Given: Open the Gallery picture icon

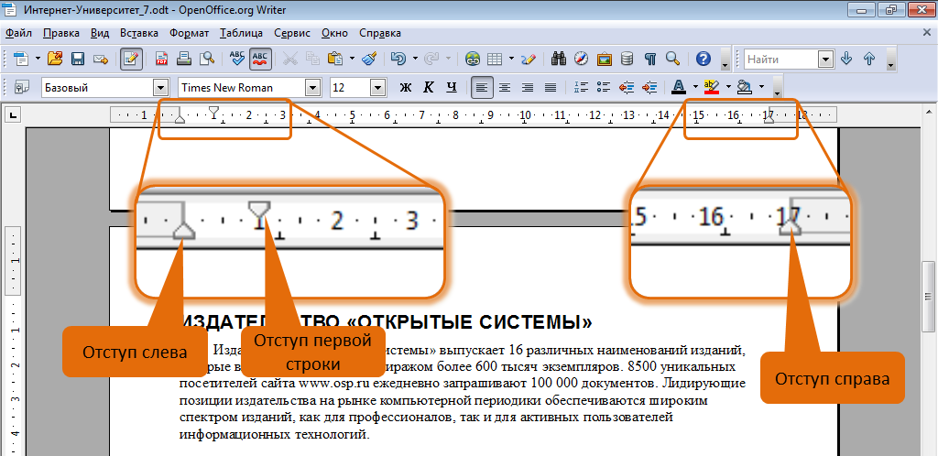Looking at the screenshot, I should coord(605,59).
